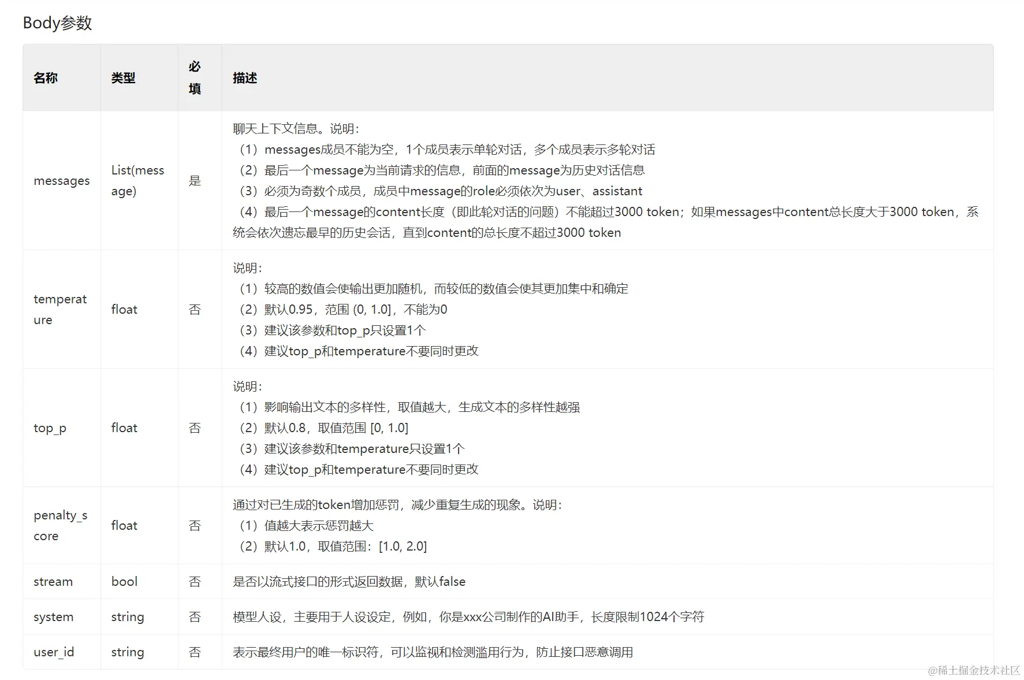Click the bool type cell of stream

124,581
